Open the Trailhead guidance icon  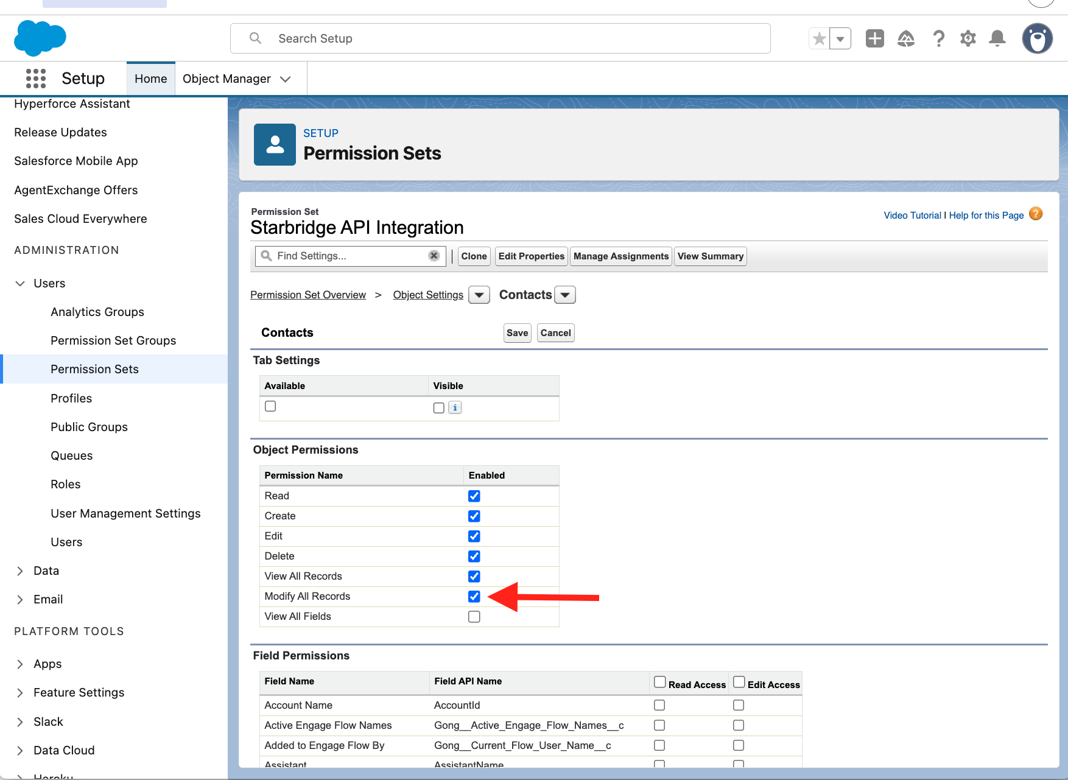[906, 39]
